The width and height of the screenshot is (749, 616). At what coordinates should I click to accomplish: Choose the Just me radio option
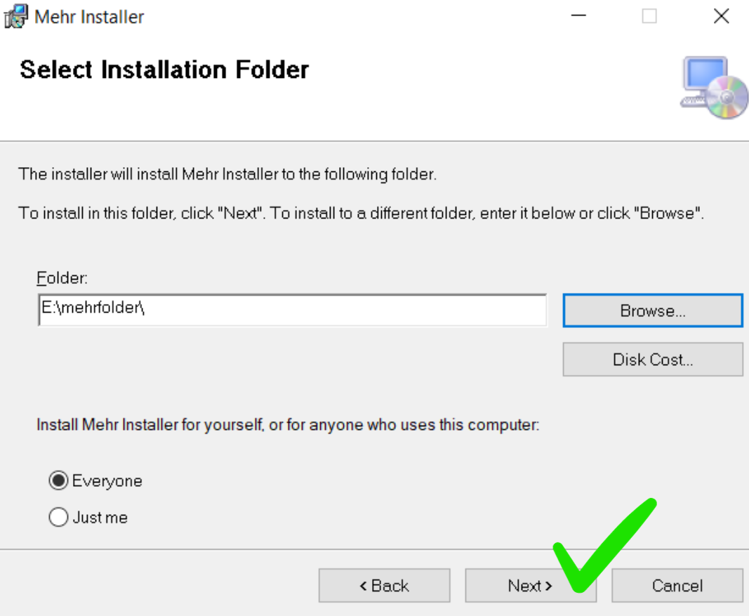(58, 517)
